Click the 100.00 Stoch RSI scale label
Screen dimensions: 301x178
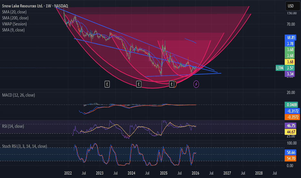[x=292, y=143]
